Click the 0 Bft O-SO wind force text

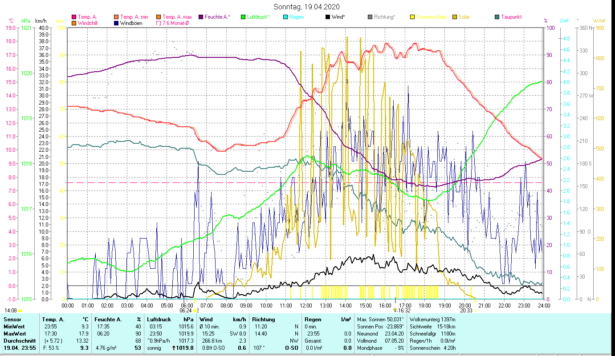pos(213,348)
